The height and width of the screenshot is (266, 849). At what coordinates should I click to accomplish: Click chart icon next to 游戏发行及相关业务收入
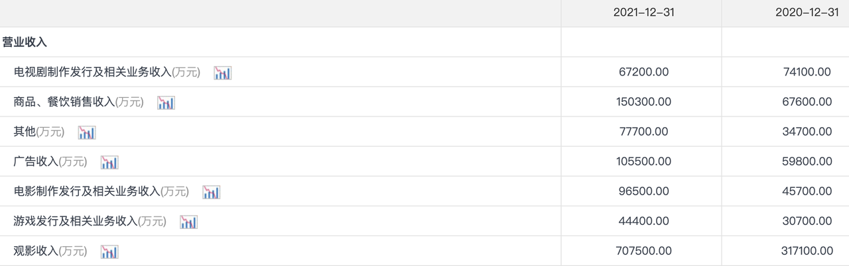tap(188, 222)
